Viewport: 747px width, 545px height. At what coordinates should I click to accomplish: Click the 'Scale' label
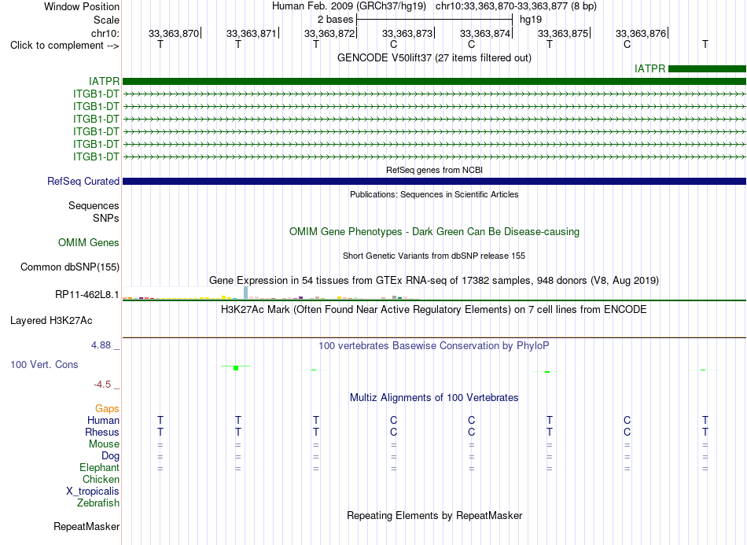[106, 20]
